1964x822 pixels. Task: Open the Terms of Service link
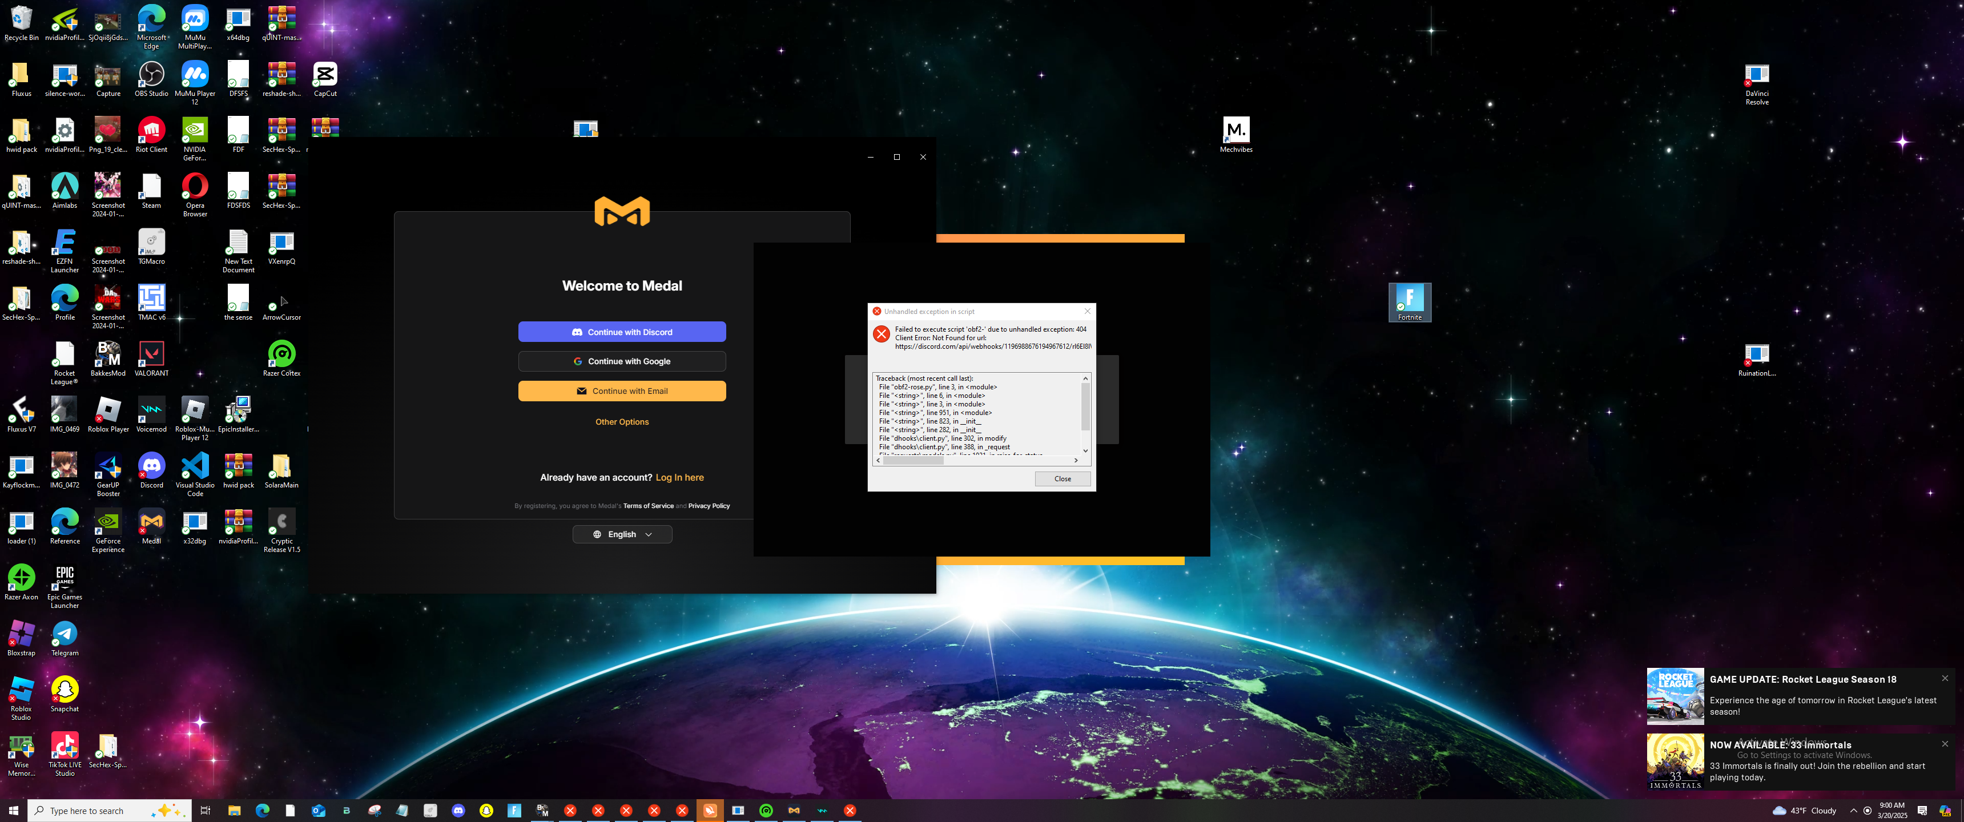pos(648,506)
